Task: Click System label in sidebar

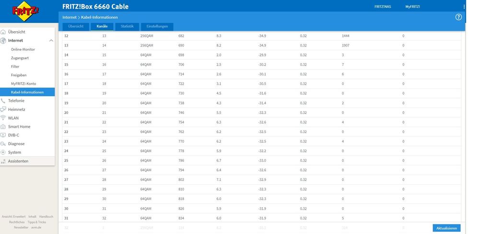Action: (x=15, y=152)
